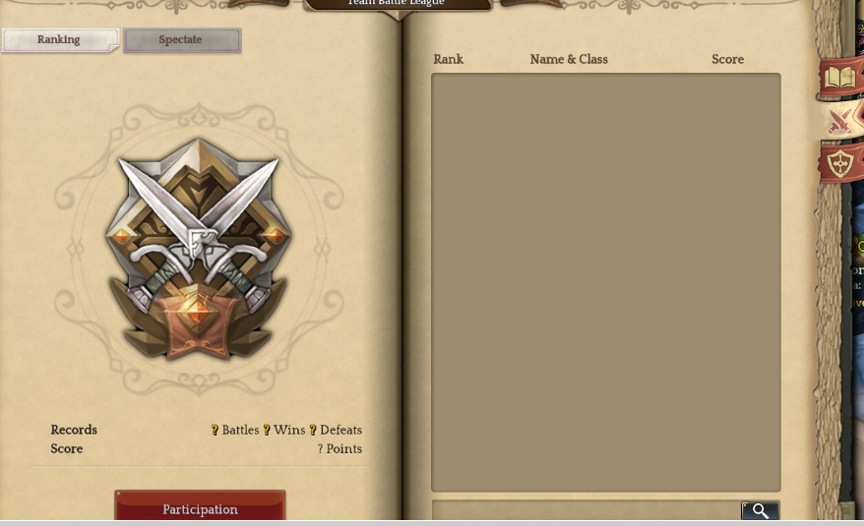Click the question mark beside Points
Image resolution: width=864 pixels, height=526 pixels.
point(320,449)
